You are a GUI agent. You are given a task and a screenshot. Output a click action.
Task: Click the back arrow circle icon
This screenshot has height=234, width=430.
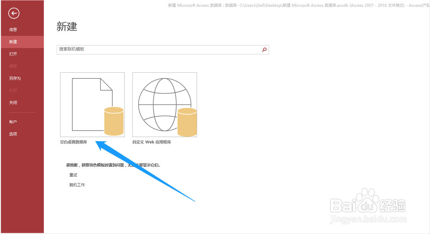(x=14, y=13)
